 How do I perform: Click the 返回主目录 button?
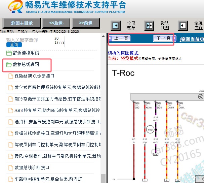22,23
